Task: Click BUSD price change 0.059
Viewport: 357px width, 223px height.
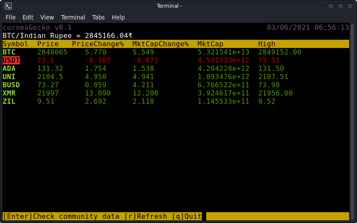Action: tap(96, 85)
